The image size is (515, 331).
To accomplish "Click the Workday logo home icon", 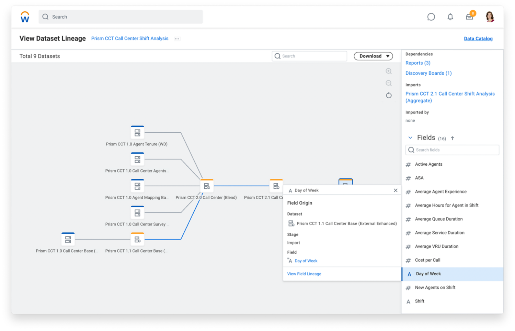I will 25,17.
